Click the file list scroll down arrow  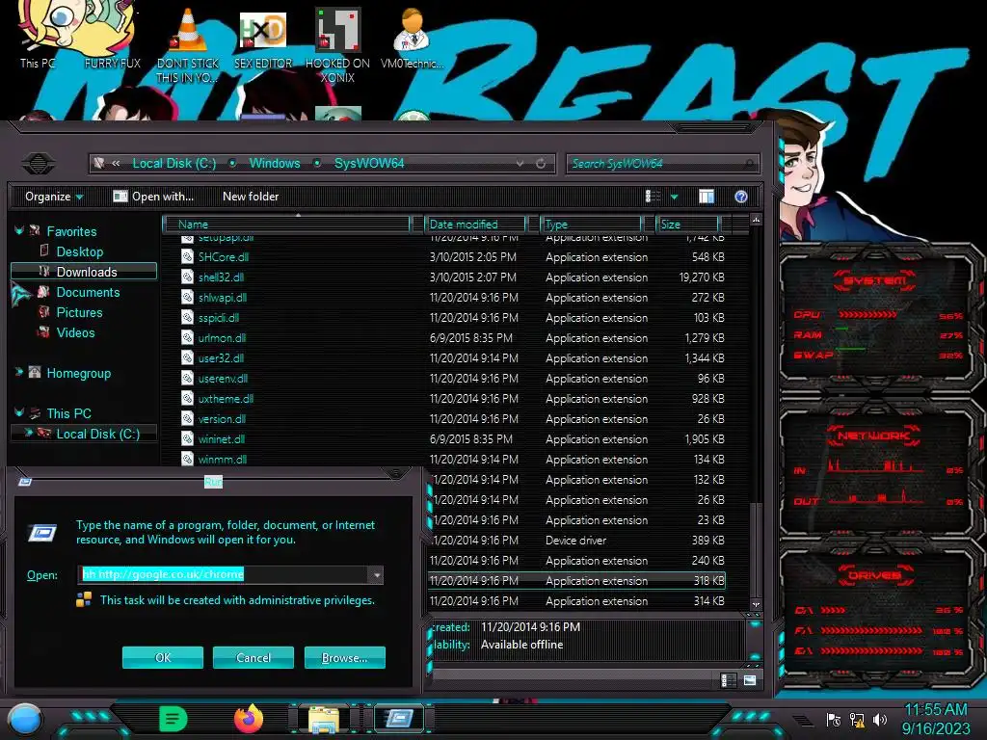tap(756, 605)
